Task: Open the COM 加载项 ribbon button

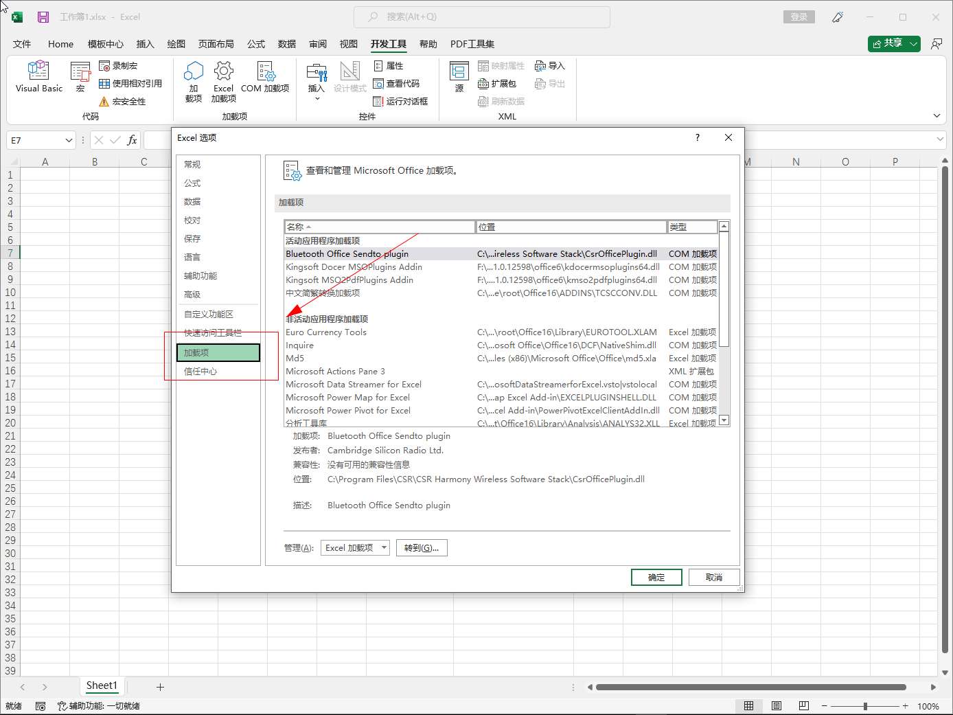Action: (x=265, y=77)
